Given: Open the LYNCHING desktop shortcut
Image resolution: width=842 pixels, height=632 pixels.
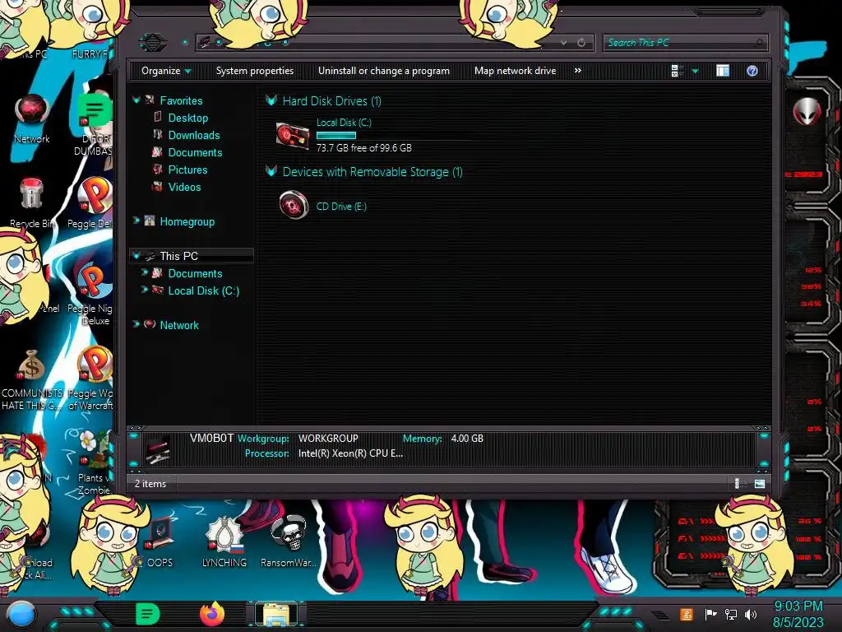Looking at the screenshot, I should pyautogui.click(x=224, y=541).
